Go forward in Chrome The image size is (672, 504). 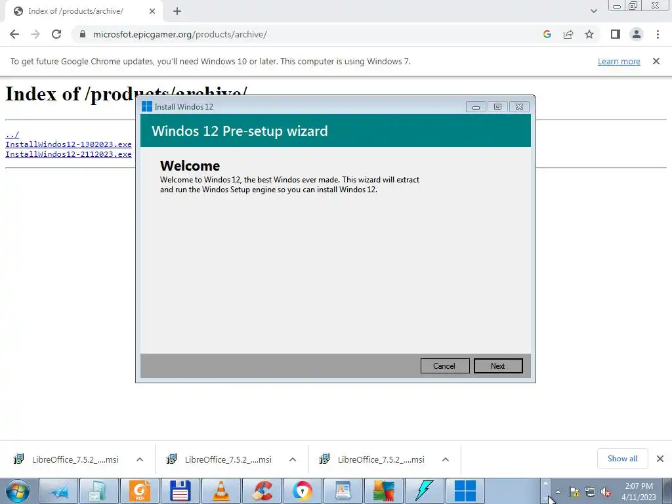[35, 34]
